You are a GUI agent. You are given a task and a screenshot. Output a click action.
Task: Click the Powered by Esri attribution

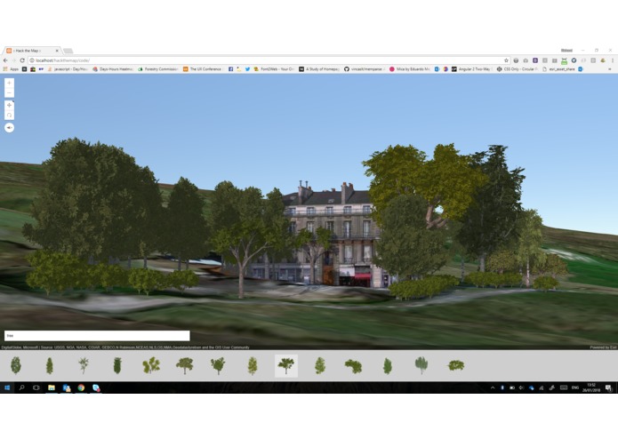click(603, 347)
